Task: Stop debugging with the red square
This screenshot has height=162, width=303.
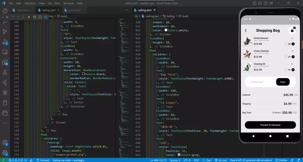Action: coord(40,17)
